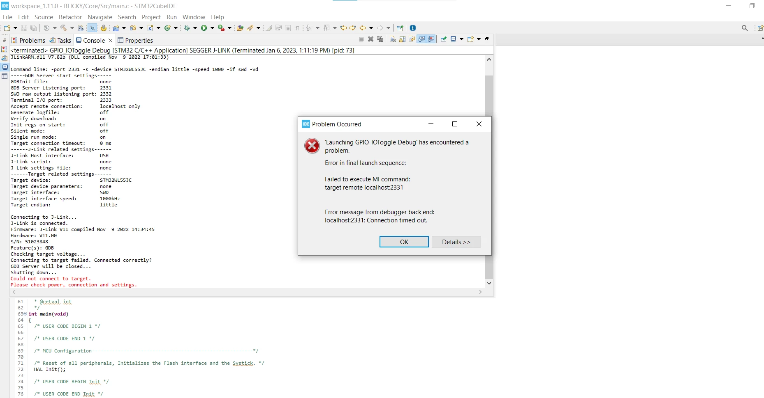This screenshot has width=764, height=398.
Task: Toggle Scroll Lock in console toolbar
Action: pos(402,39)
